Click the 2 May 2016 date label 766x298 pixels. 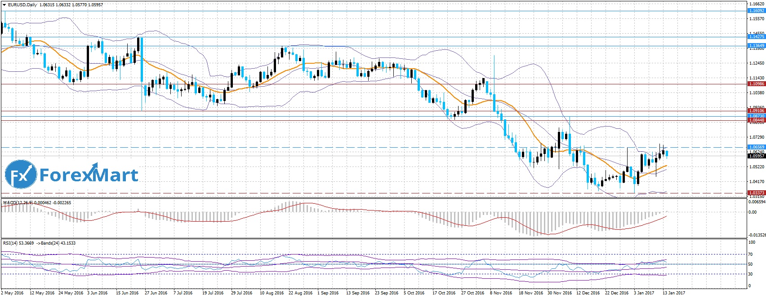click(13, 293)
